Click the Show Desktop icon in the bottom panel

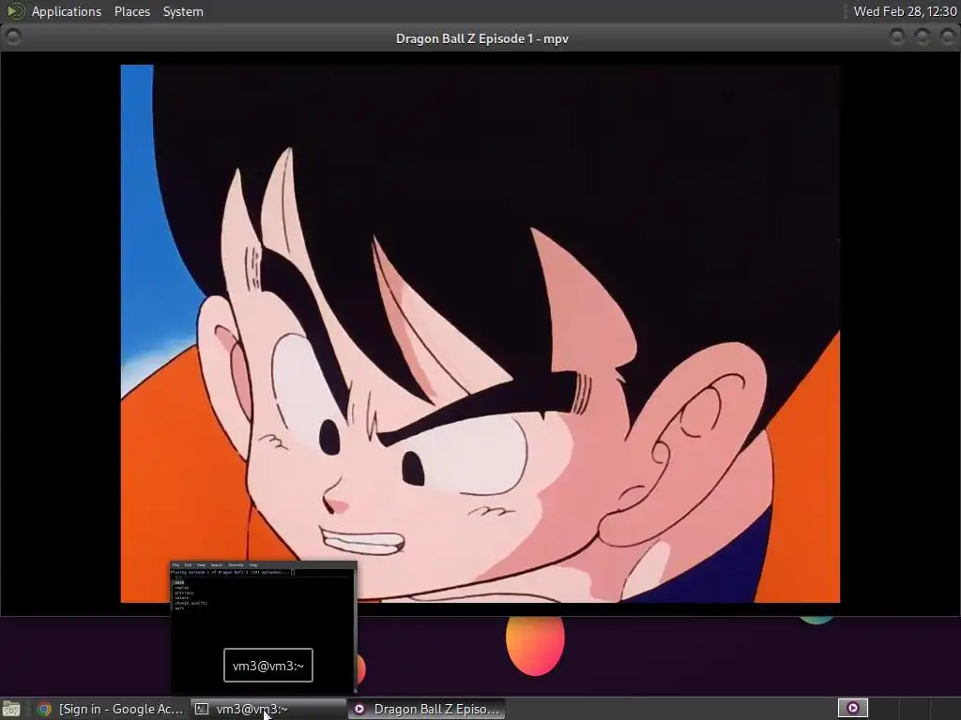(x=11, y=709)
